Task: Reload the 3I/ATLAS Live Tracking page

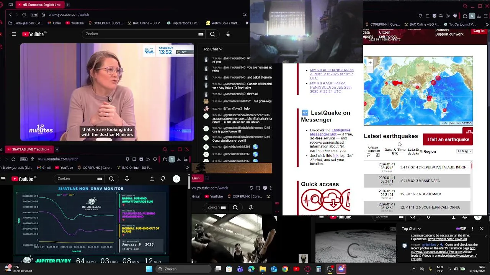Action: (x=13, y=159)
